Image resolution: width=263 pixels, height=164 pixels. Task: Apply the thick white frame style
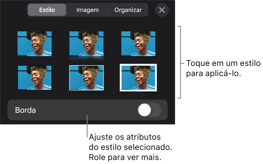tap(138, 78)
